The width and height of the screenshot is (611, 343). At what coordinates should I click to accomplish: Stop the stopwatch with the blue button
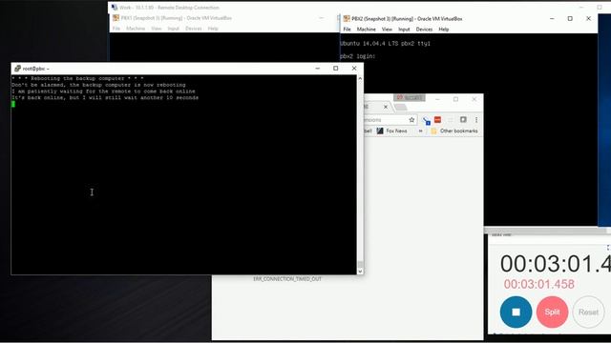coord(516,312)
